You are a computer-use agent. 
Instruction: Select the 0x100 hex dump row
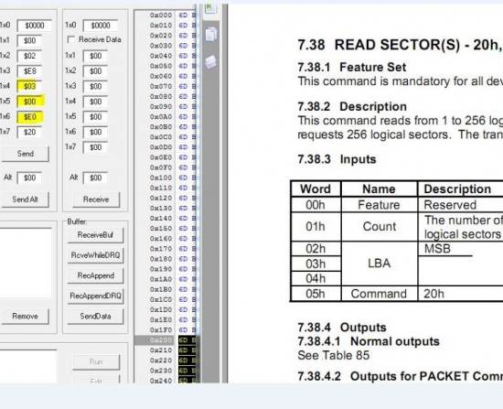[166, 178]
